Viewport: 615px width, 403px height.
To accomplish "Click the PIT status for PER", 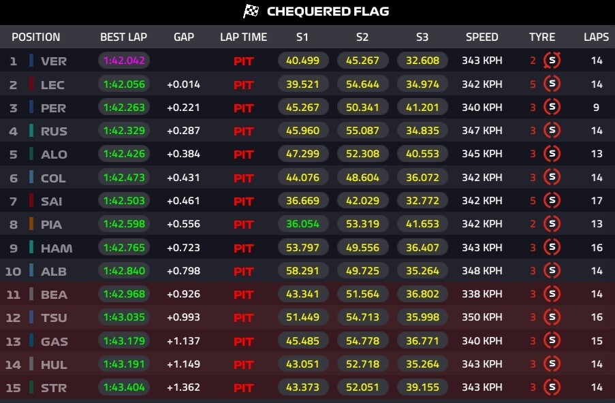I will pyautogui.click(x=243, y=108).
